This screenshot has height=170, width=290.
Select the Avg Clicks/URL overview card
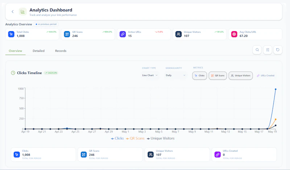pyautogui.click(x=255, y=34)
